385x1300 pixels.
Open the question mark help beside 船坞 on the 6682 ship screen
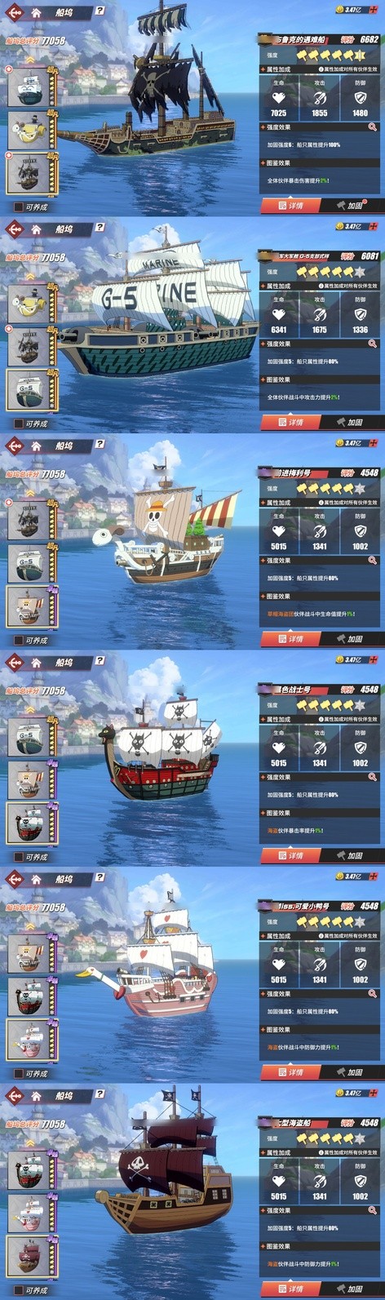(x=100, y=11)
